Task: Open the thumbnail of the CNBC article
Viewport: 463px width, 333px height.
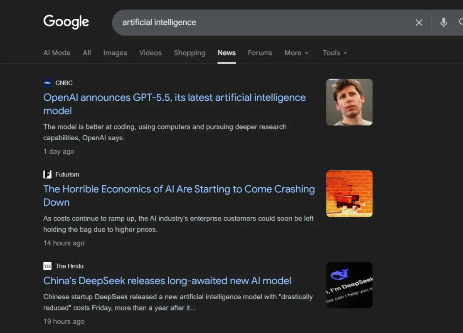Action: (349, 102)
